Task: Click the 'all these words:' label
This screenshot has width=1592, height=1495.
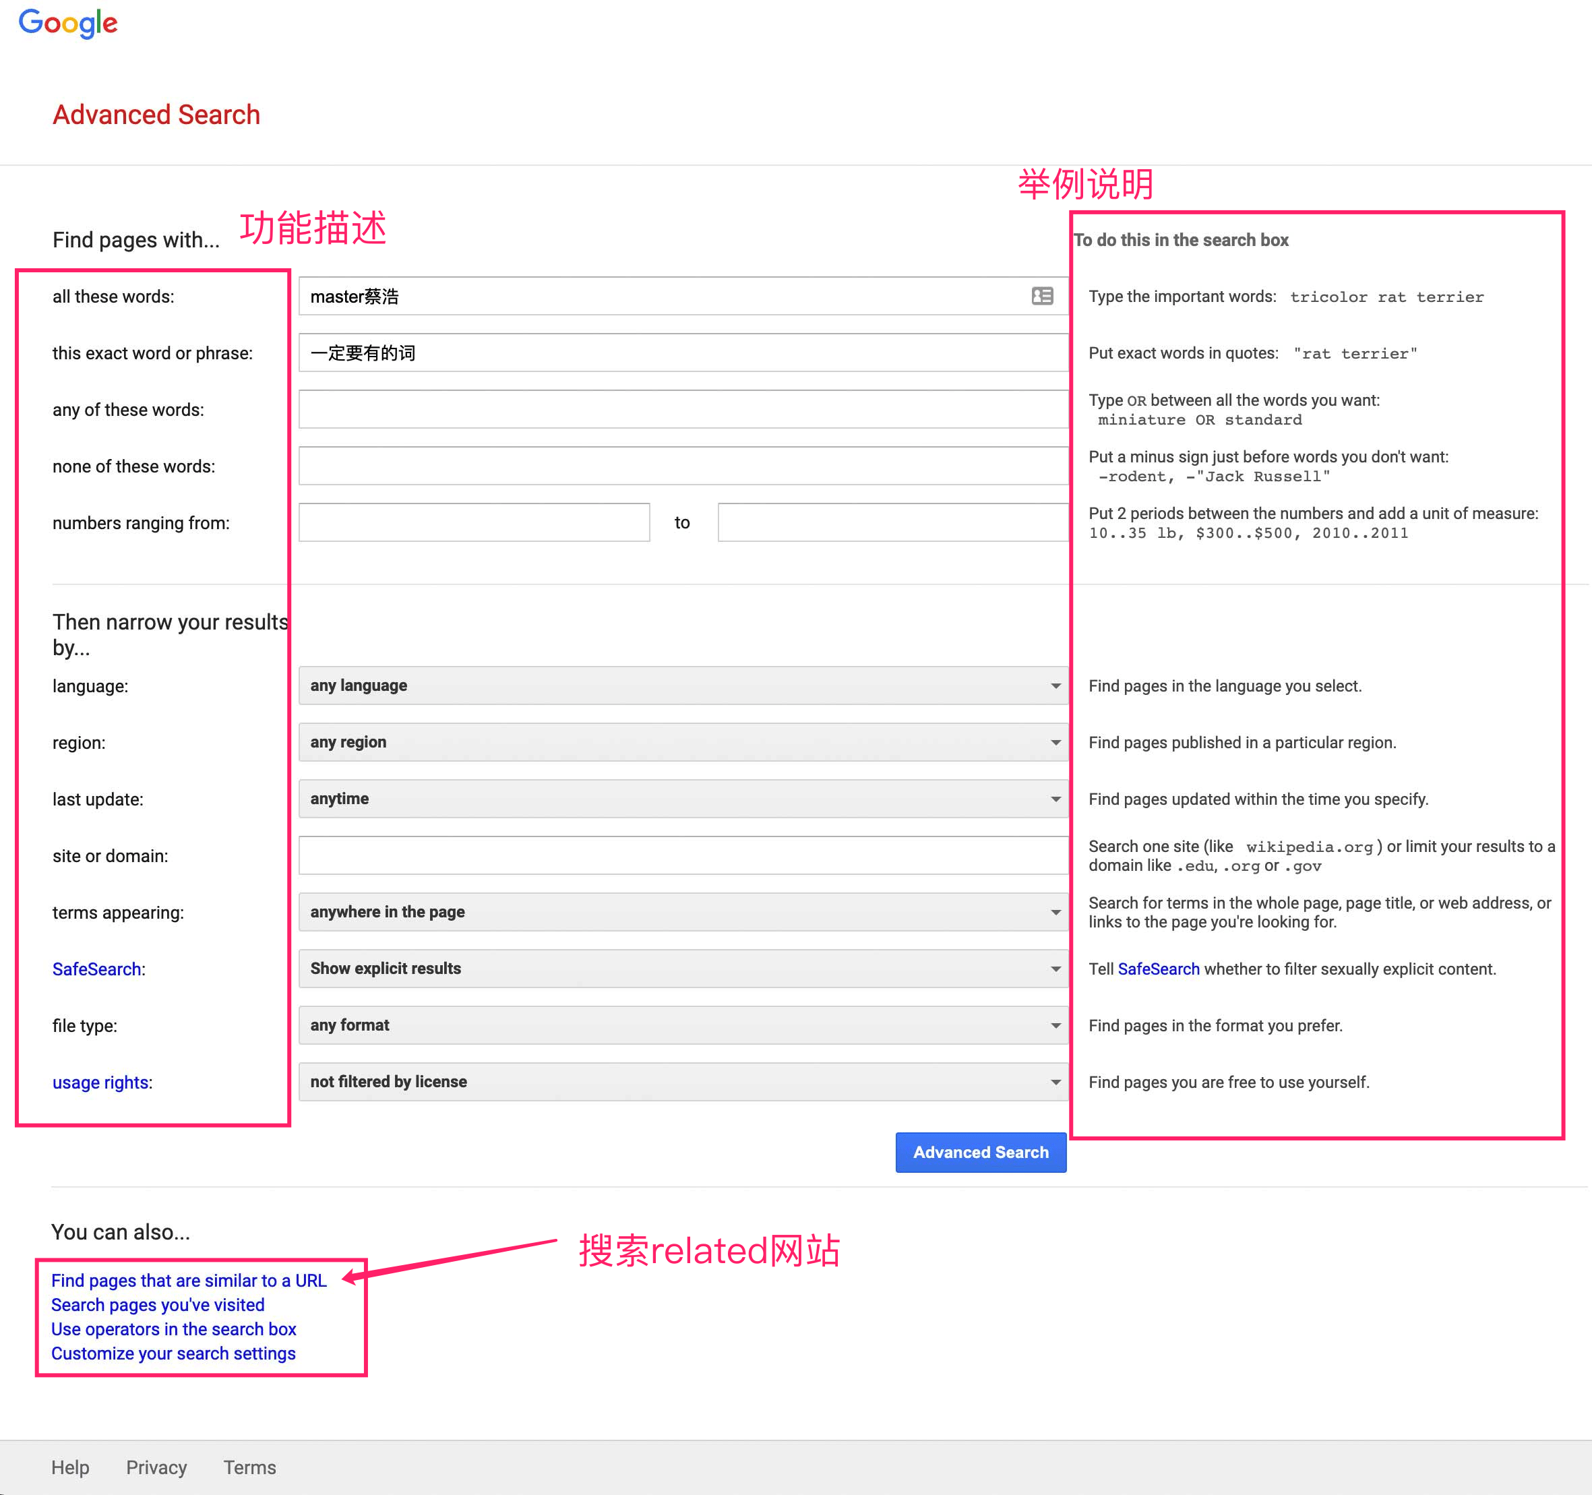Action: click(x=113, y=297)
